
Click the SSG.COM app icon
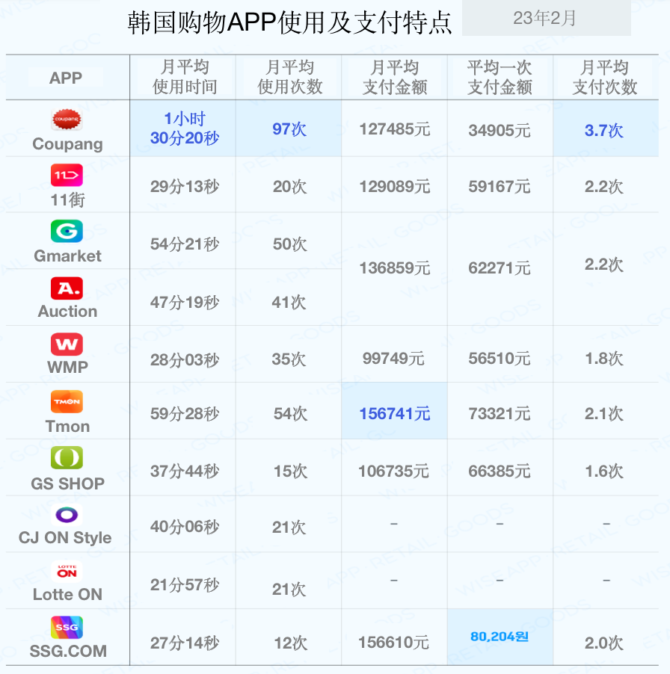[67, 628]
